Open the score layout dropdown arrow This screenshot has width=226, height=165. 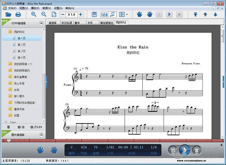(x=127, y=15)
